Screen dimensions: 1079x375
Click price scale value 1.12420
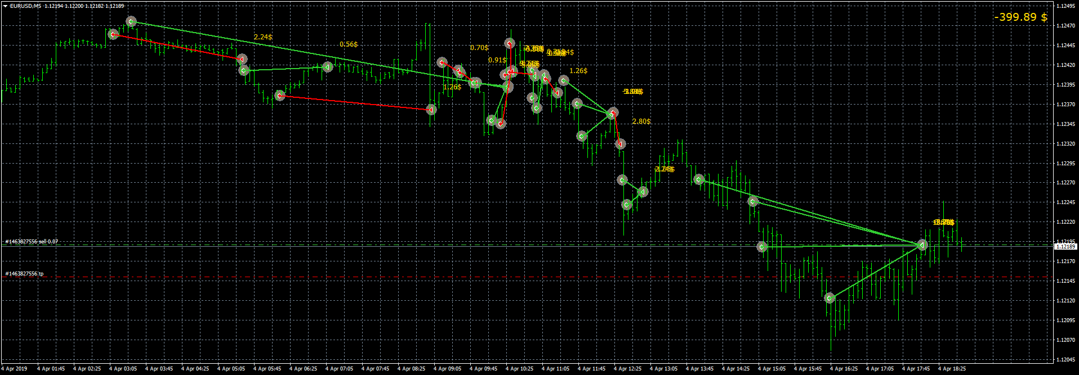tap(1065, 65)
